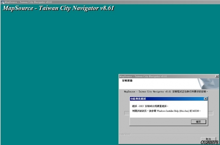This screenshot has height=145, width=220.
Task: Click the installation progress bar
Action: (x=169, y=113)
